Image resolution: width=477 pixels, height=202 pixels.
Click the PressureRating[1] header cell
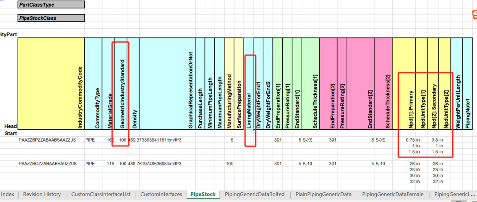[x=287, y=84]
